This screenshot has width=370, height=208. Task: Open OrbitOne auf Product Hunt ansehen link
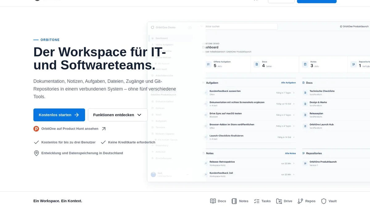pyautogui.click(x=70, y=129)
